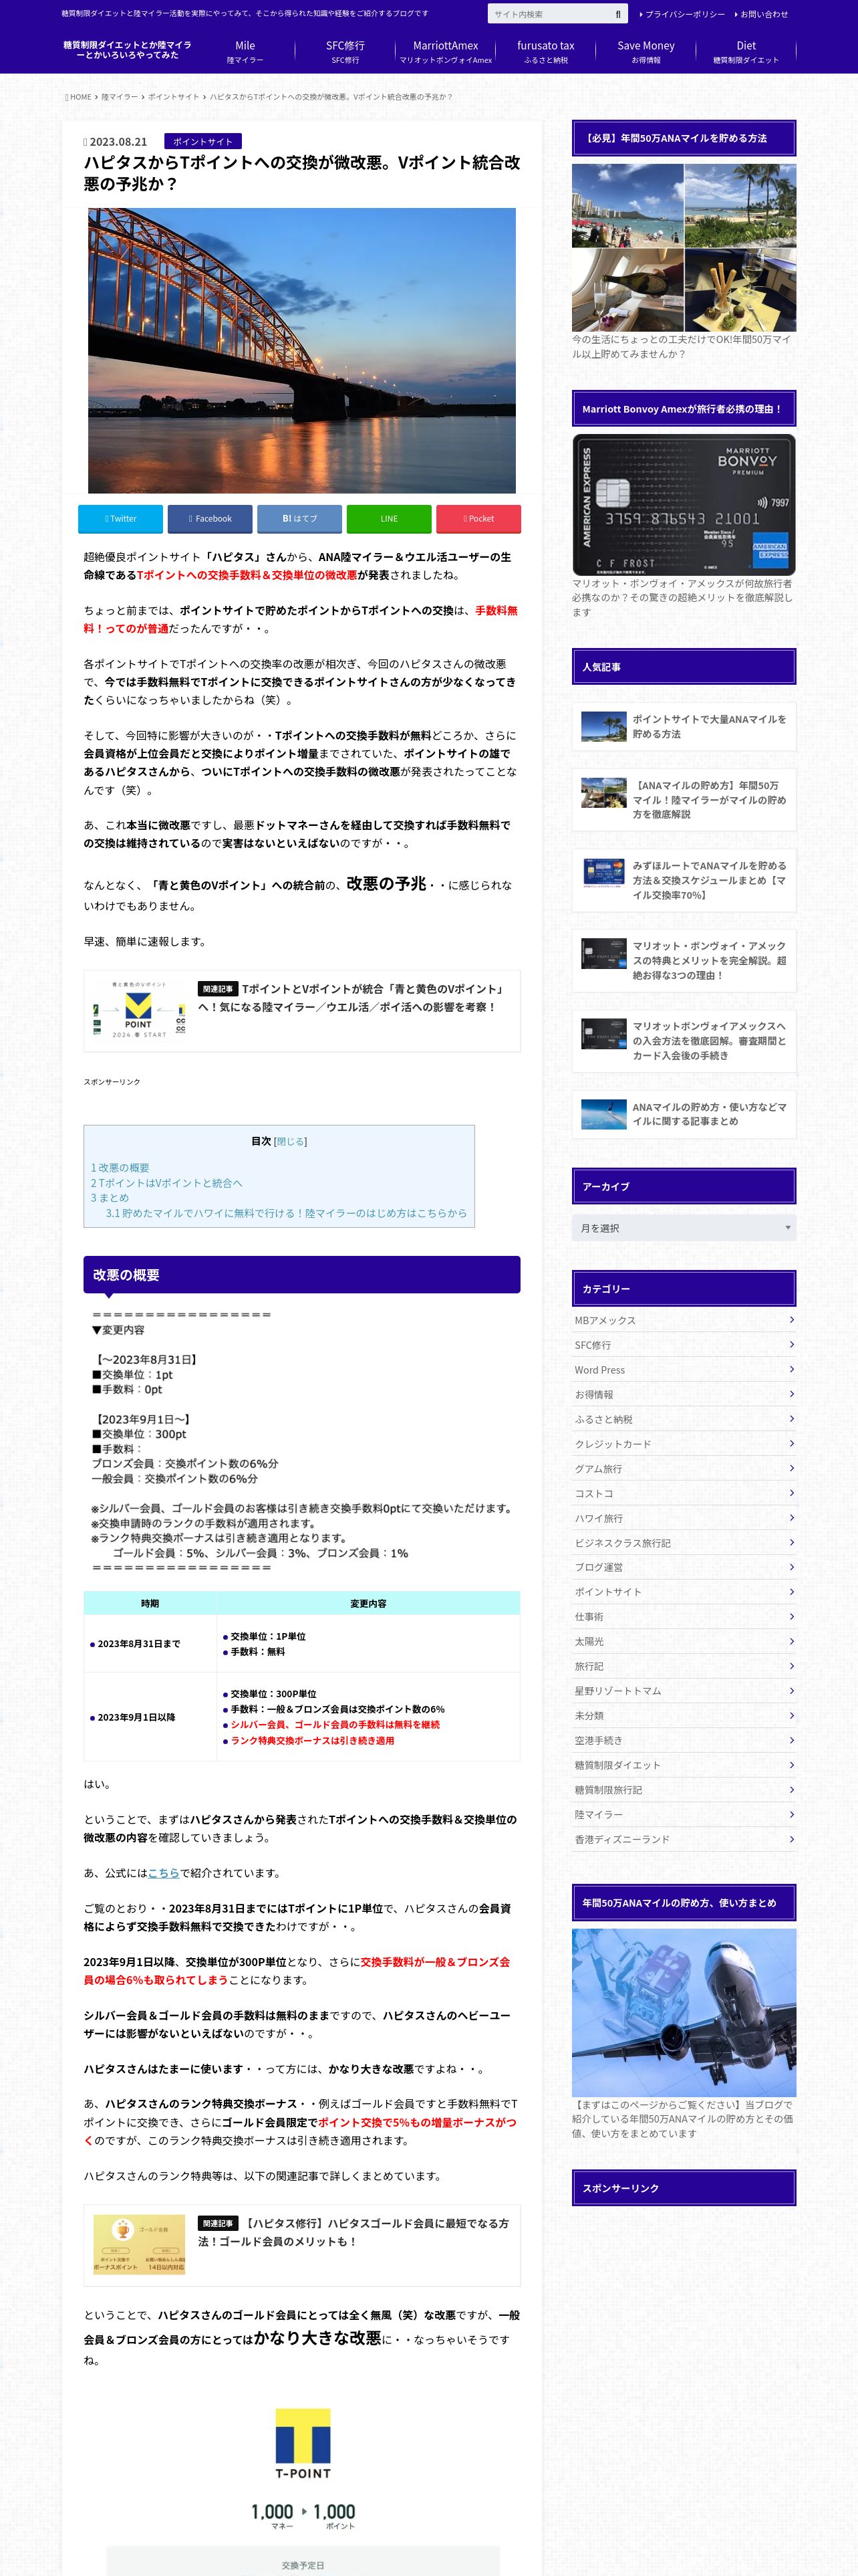Select furusato tax menu item
Screen dimensions: 858x2576
click(545, 52)
